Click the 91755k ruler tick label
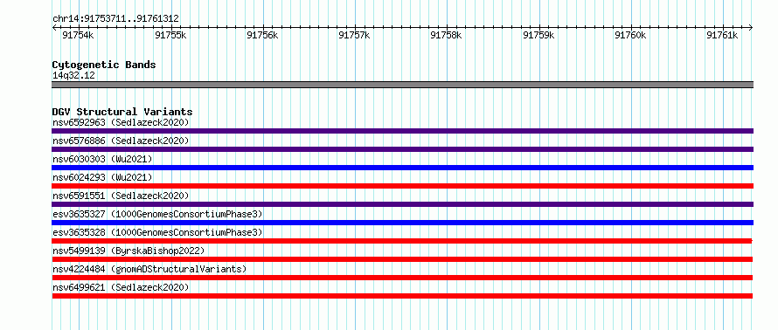Viewport: 778px width, 330px height. (170, 35)
